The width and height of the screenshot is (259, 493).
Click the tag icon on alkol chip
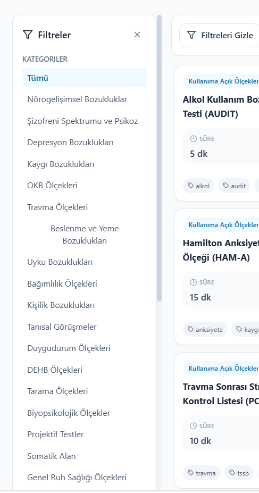190,186
